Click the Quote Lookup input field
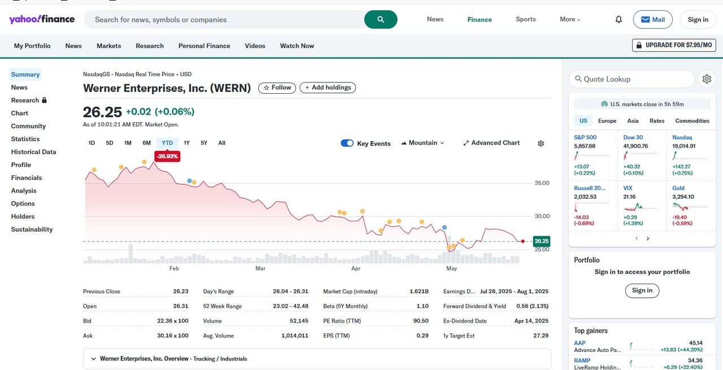The image size is (723, 370). pos(631,79)
